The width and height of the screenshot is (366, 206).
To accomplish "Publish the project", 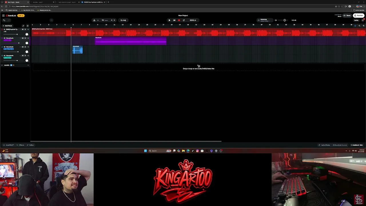I will [x=359, y=15].
